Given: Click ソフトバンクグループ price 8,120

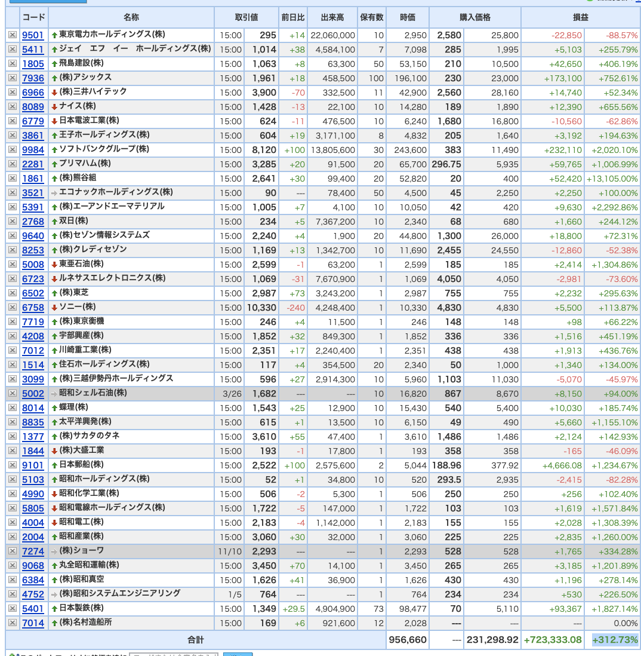Looking at the screenshot, I should click(x=264, y=150).
